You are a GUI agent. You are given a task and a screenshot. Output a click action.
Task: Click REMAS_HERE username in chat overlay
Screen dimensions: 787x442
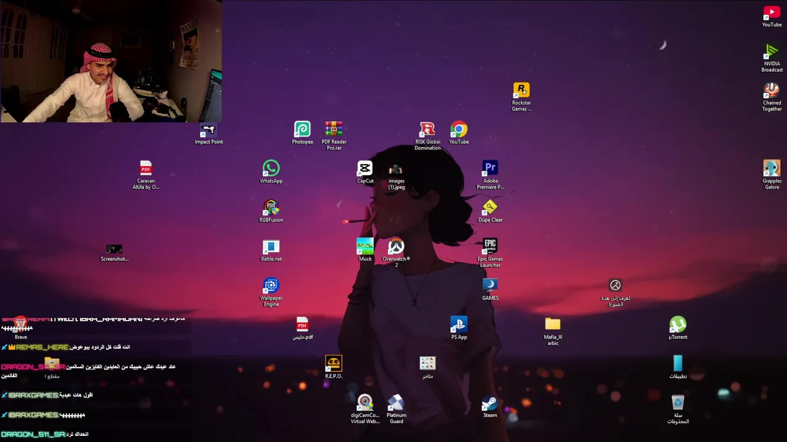click(x=42, y=347)
